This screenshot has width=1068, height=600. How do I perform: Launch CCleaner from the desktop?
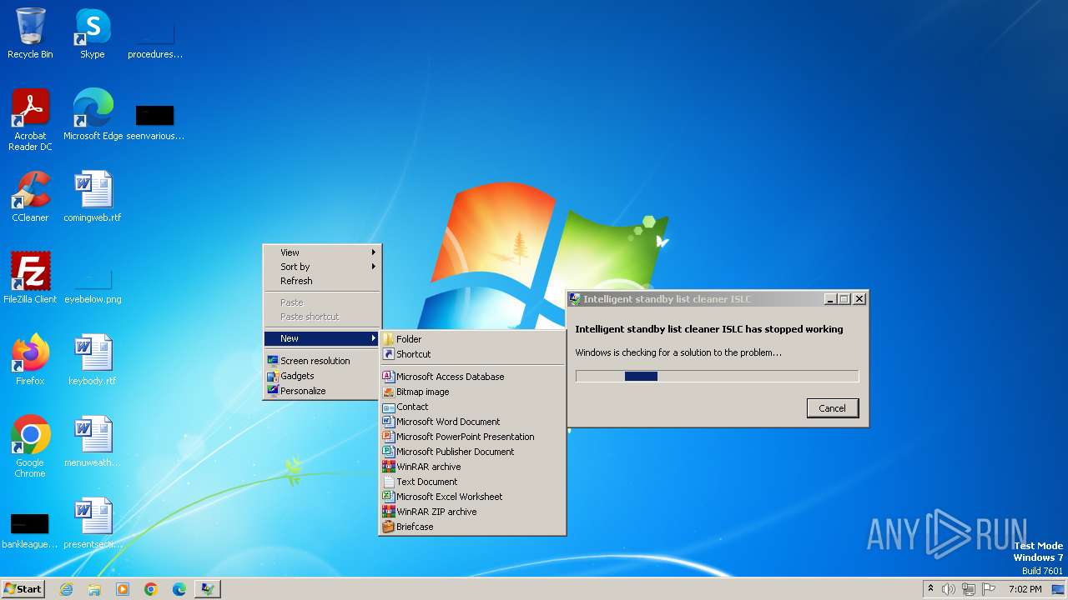30,197
